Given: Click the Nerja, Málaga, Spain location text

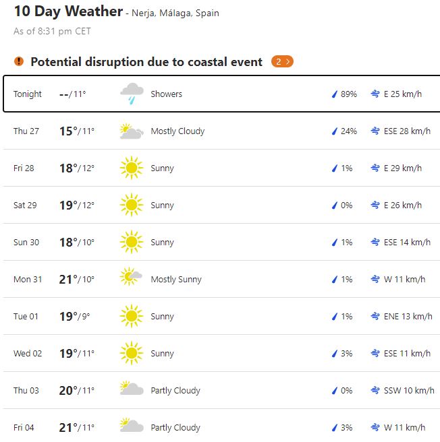Looking at the screenshot, I should tap(175, 13).
